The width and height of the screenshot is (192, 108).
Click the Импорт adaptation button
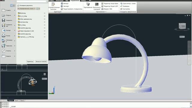tap(65, 4)
